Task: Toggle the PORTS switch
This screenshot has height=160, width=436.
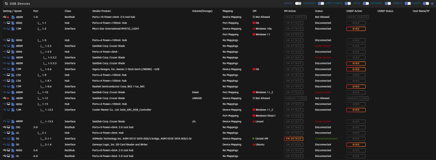Action: (426, 3)
